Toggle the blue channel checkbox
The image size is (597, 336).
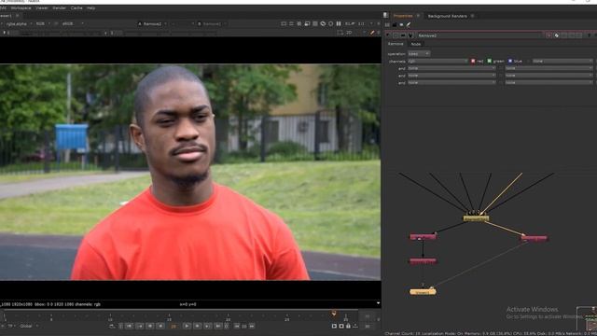pos(510,61)
